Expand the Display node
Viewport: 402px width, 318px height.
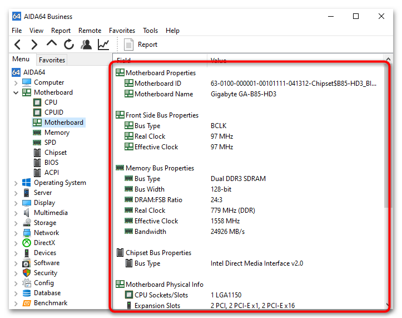[16, 203]
